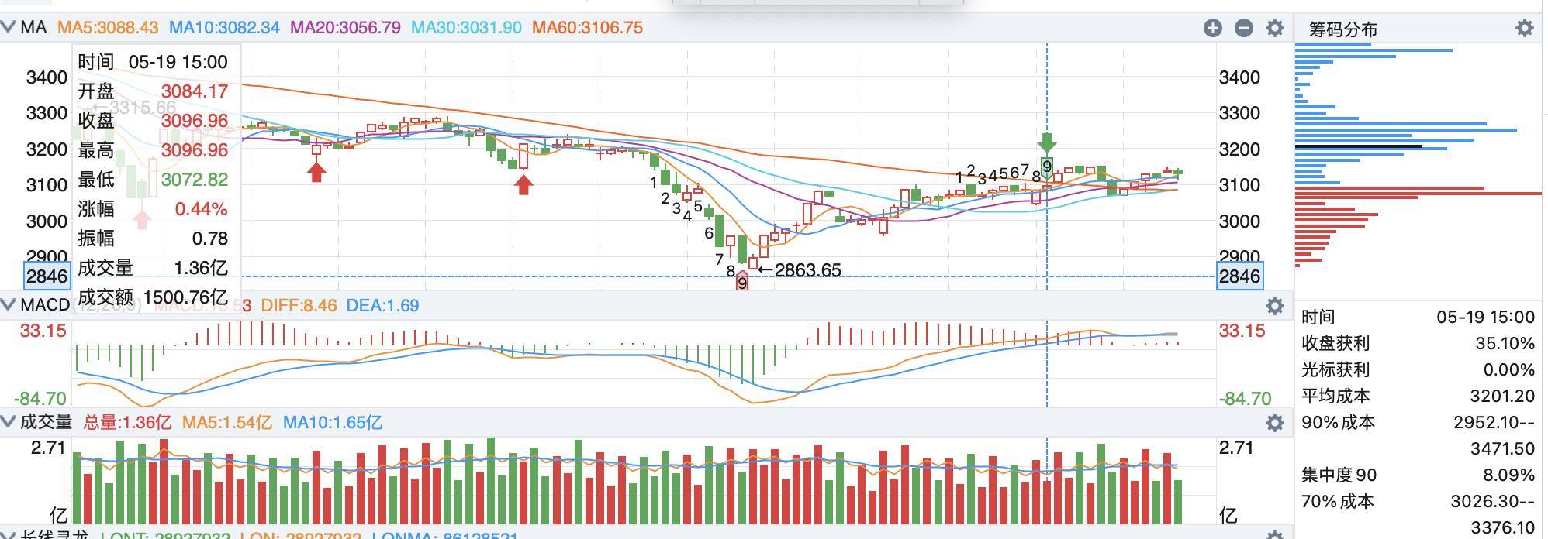Zoom in the chart with the plus icon
Viewport: 1548px width, 539px height.
tap(1213, 28)
